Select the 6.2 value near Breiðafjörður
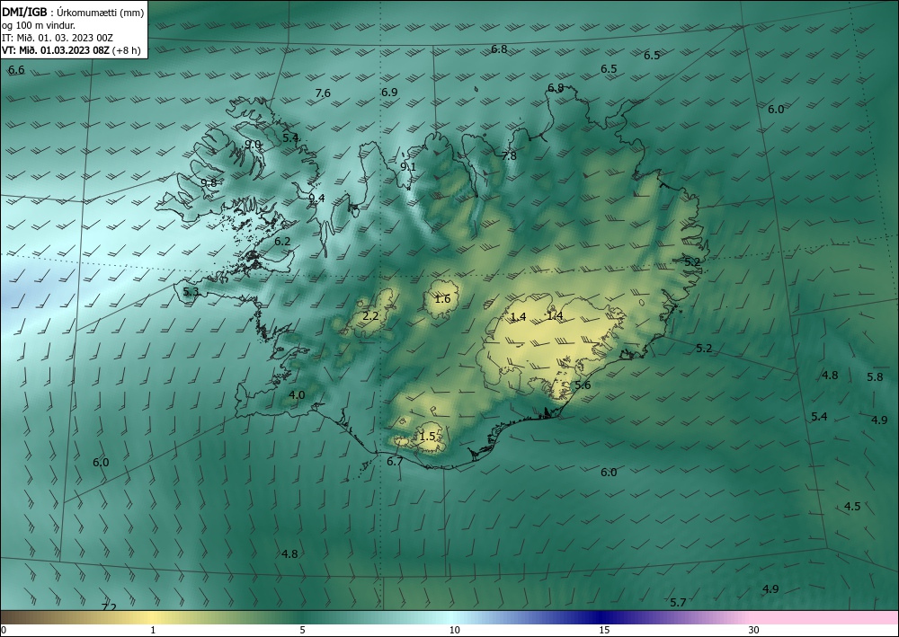 point(282,242)
